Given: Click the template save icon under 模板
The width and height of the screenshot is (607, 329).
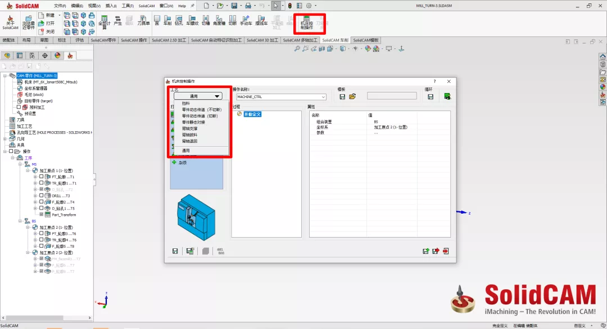Looking at the screenshot, I should pos(342,96).
